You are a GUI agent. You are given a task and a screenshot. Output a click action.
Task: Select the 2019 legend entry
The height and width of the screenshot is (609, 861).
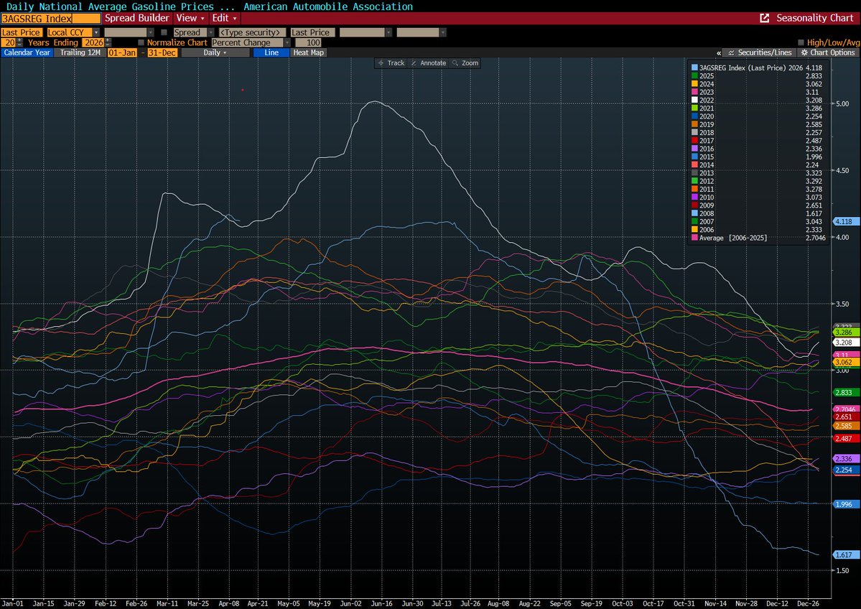[757, 125]
